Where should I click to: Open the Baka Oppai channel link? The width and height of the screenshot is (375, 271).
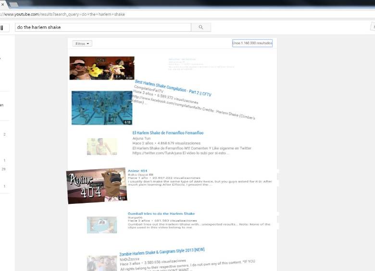(138, 175)
